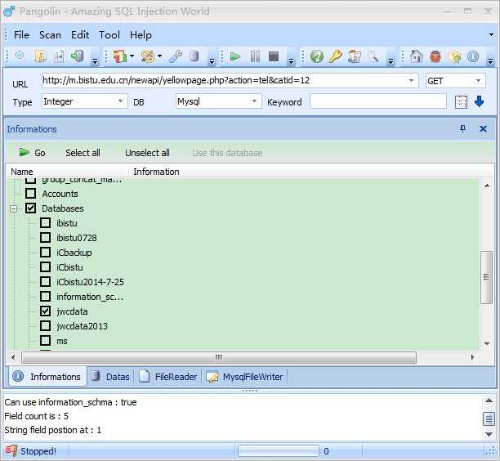Pause the scan with pause icon
The height and width of the screenshot is (461, 500).
point(255,56)
